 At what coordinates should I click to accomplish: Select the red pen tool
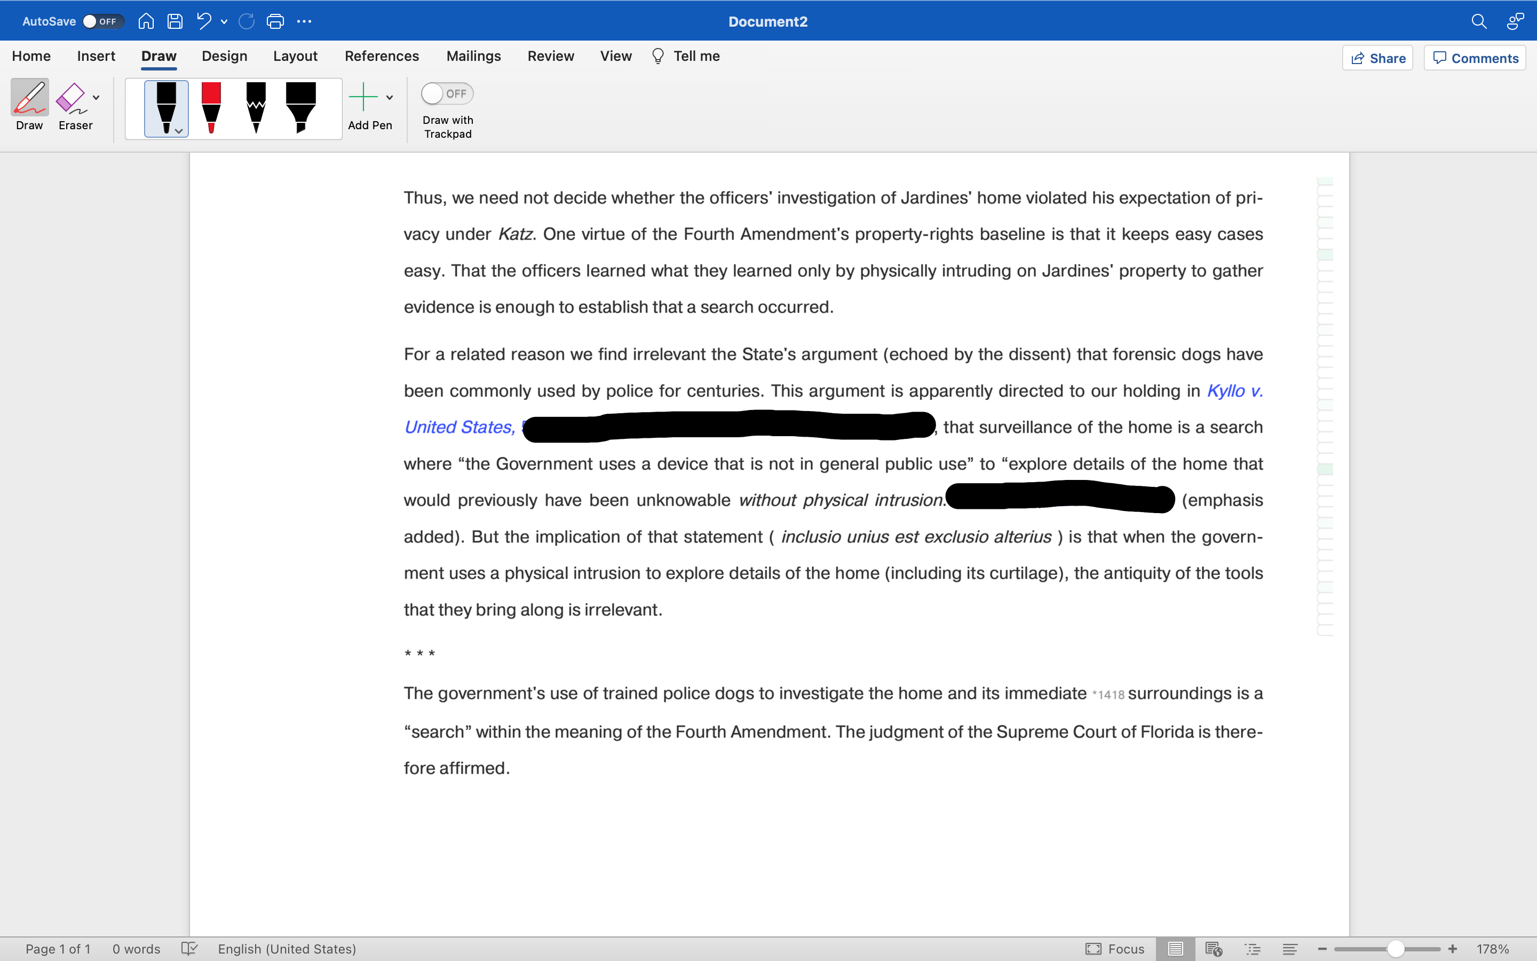tap(211, 107)
